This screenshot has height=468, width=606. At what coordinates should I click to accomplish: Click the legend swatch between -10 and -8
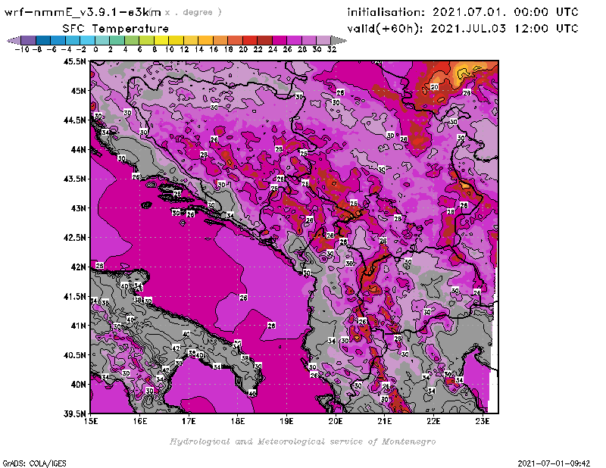pyautogui.click(x=29, y=40)
